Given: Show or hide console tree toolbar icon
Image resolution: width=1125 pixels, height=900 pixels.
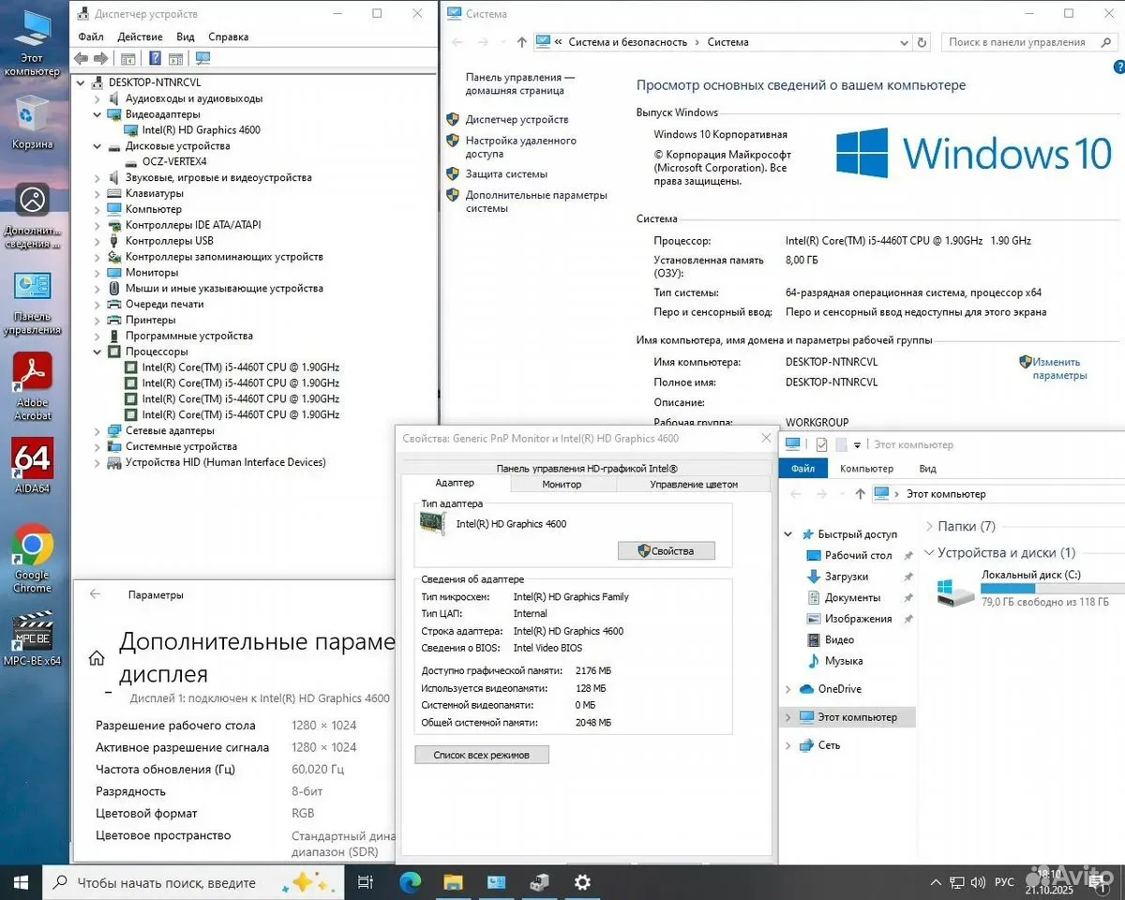Looking at the screenshot, I should pyautogui.click(x=128, y=58).
